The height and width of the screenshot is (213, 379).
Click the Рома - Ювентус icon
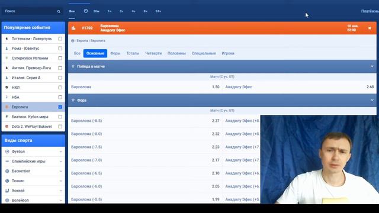pos(7,49)
